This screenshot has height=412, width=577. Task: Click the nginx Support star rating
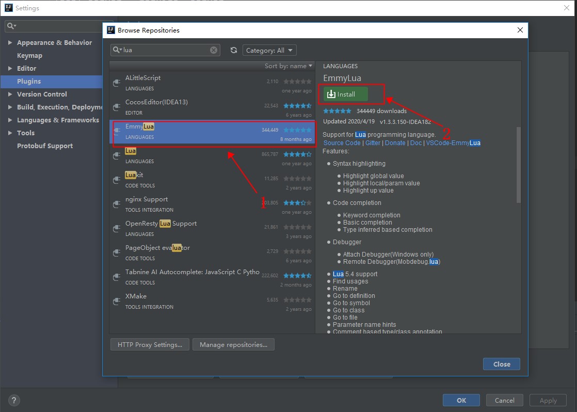click(x=297, y=203)
